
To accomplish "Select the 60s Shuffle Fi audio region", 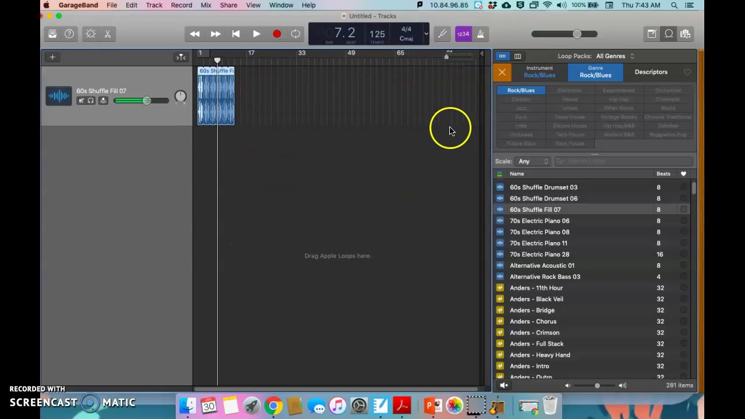I will click(x=216, y=96).
